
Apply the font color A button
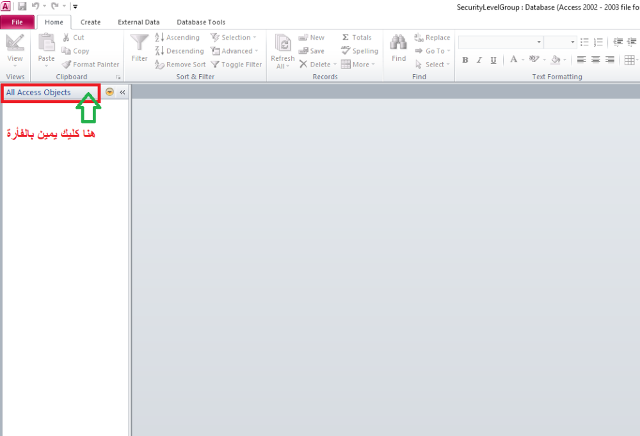coord(513,59)
